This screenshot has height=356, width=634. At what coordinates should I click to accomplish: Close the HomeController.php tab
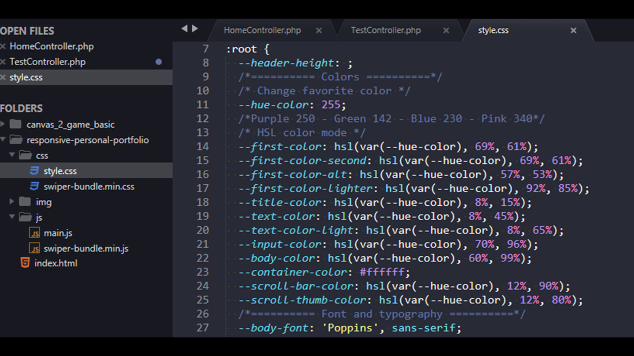[319, 30]
